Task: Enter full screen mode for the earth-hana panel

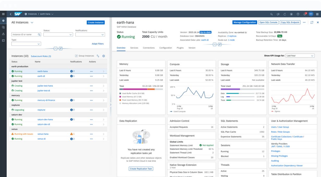Action: pos(312,22)
